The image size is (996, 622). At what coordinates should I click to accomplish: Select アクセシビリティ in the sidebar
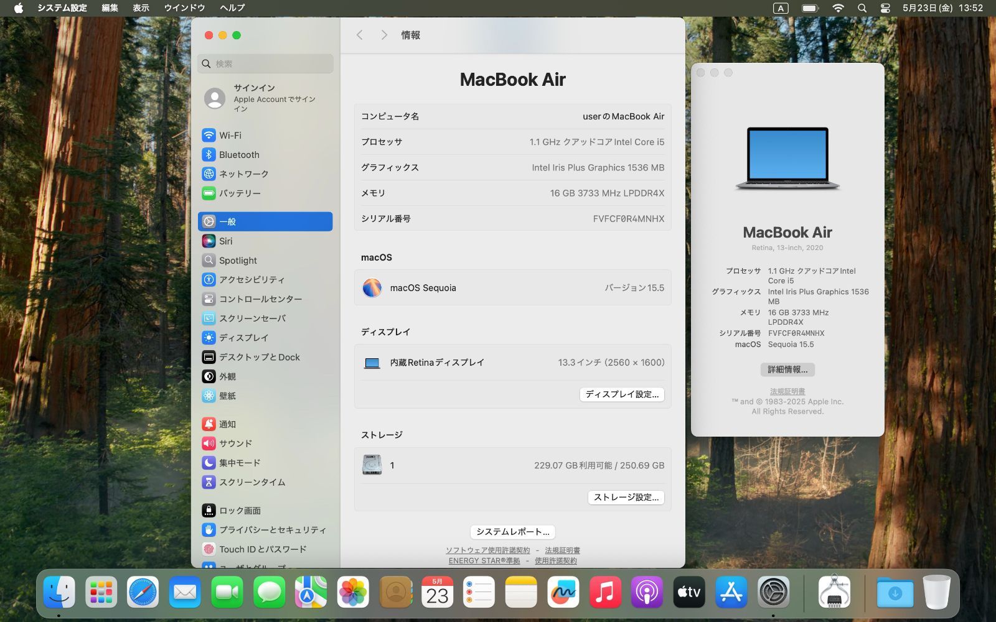point(265,279)
